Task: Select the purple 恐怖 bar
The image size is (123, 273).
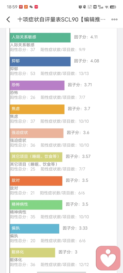Action: (37, 85)
